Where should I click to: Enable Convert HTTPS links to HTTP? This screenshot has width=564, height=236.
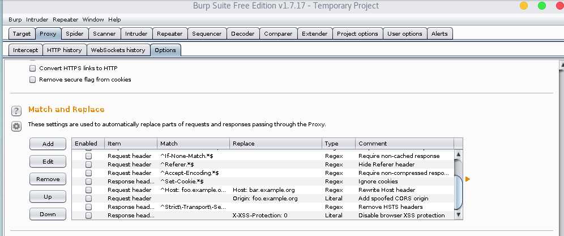click(x=32, y=68)
